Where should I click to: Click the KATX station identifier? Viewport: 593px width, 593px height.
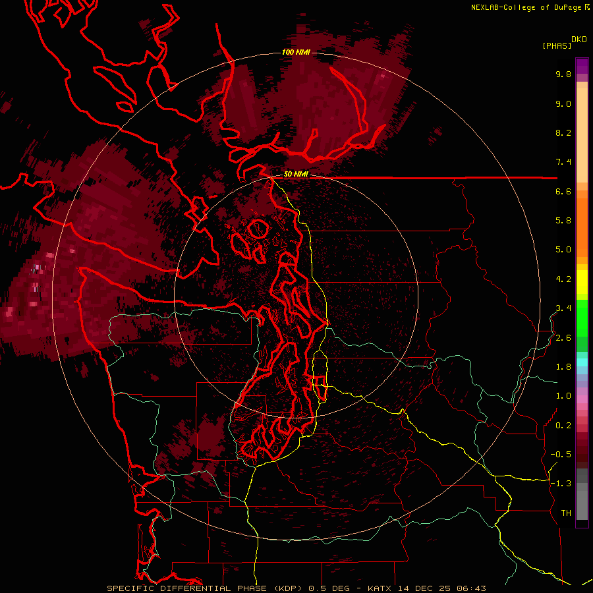click(x=381, y=588)
